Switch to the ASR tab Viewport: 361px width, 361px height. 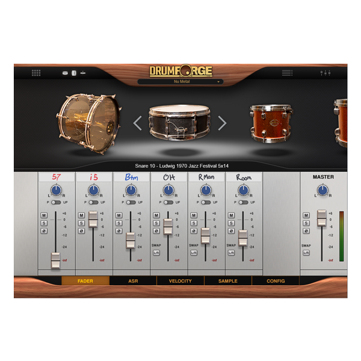[133, 281]
